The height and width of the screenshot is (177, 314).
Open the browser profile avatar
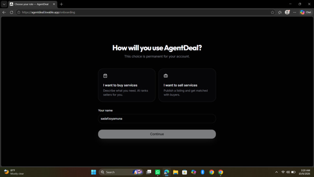click(x=287, y=12)
